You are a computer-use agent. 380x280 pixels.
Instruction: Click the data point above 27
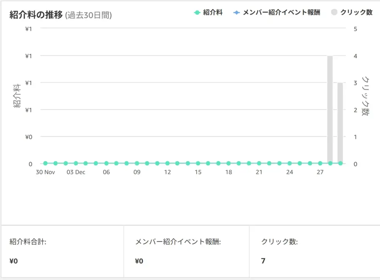320,163
